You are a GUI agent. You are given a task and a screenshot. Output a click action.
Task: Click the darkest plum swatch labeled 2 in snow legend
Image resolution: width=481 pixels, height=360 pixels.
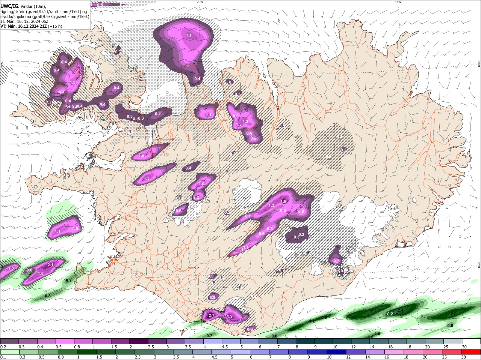pos(139,342)
